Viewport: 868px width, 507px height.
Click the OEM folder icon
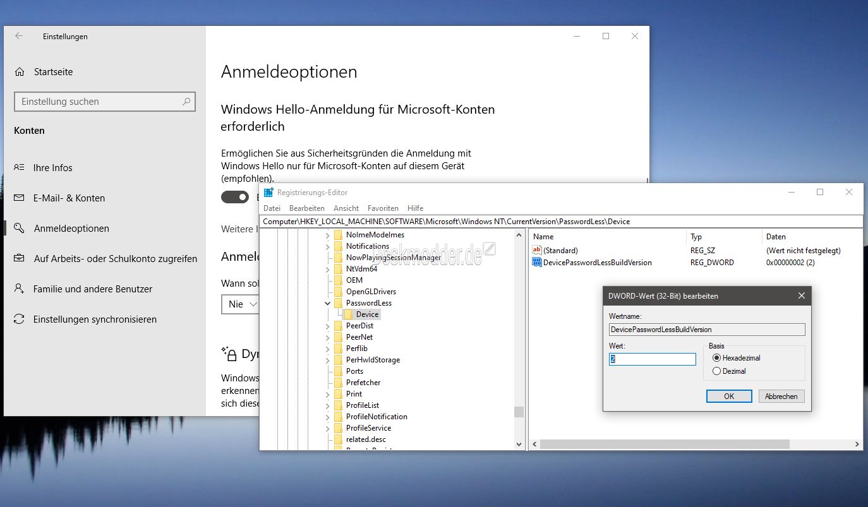(x=338, y=280)
